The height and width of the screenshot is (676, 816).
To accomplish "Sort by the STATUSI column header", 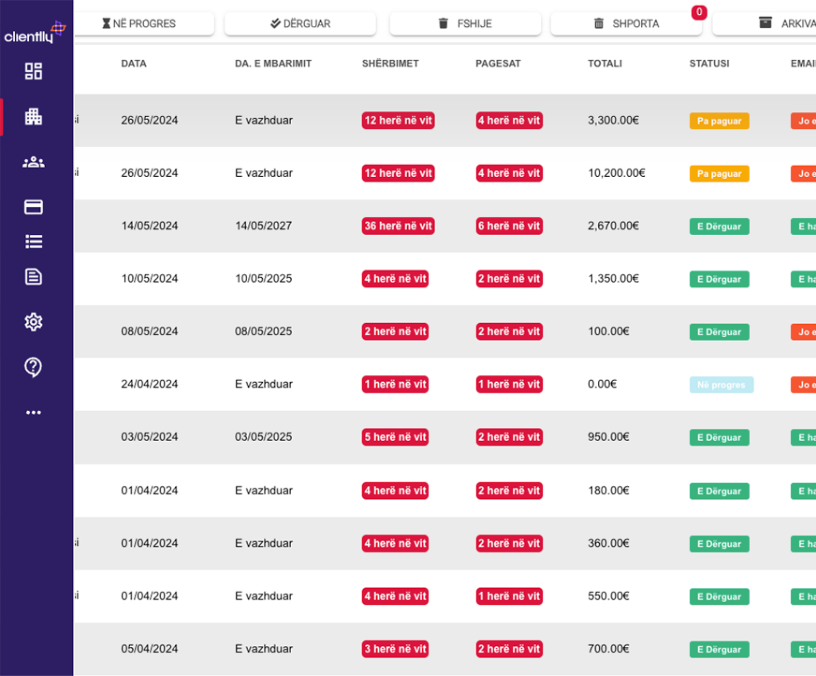I will coord(708,64).
